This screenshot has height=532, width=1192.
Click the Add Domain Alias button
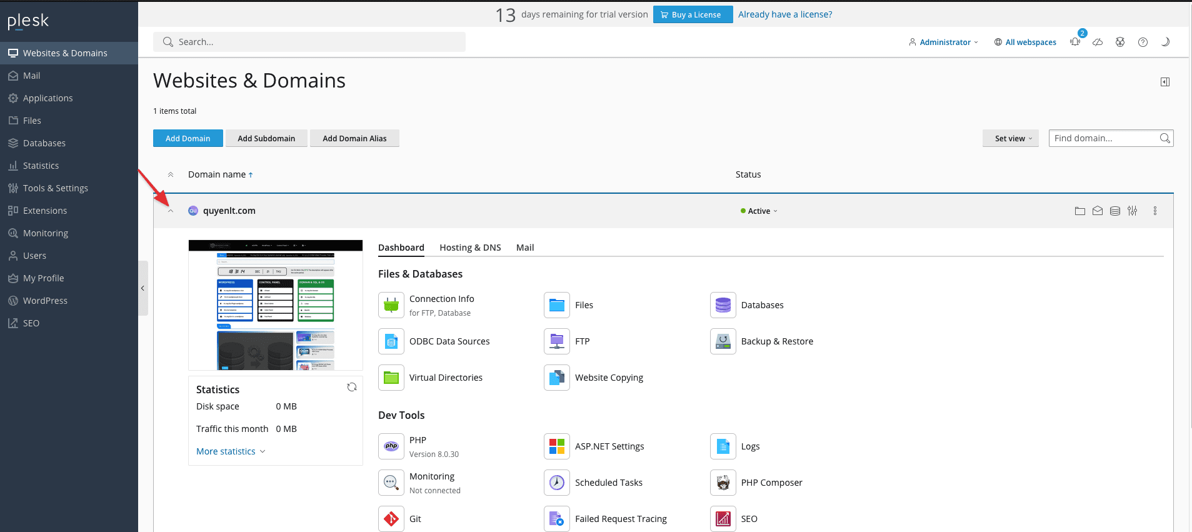(354, 138)
